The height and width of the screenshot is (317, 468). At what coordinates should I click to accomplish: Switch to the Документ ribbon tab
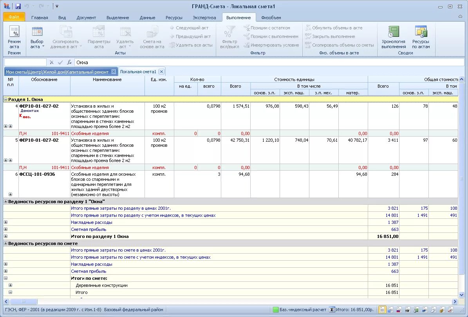[86, 18]
